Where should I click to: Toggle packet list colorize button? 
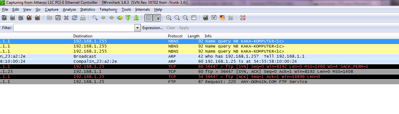[x=149, y=18]
